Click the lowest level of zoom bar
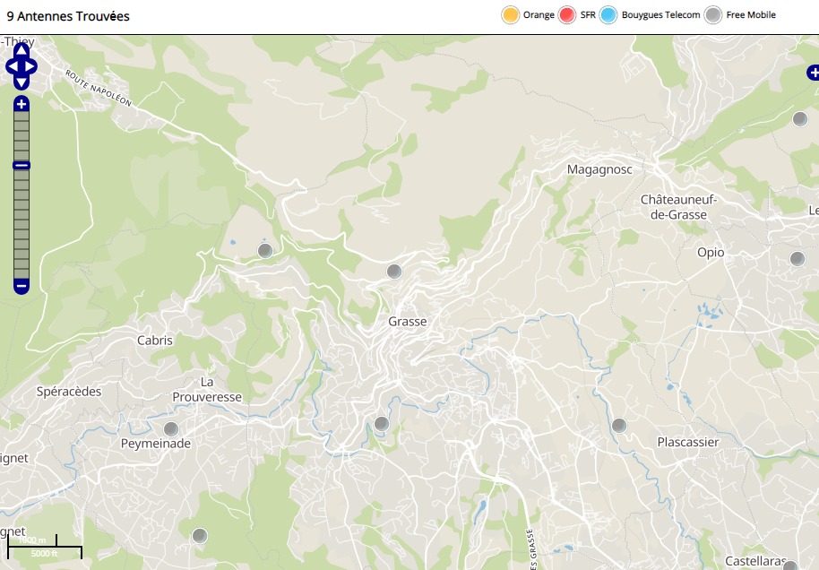 pos(22,272)
